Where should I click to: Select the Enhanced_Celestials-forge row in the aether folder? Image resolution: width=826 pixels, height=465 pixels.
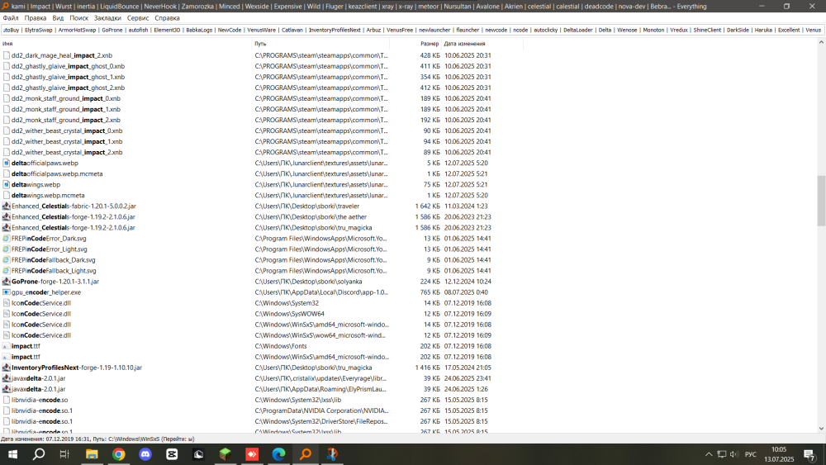pyautogui.click(x=74, y=217)
